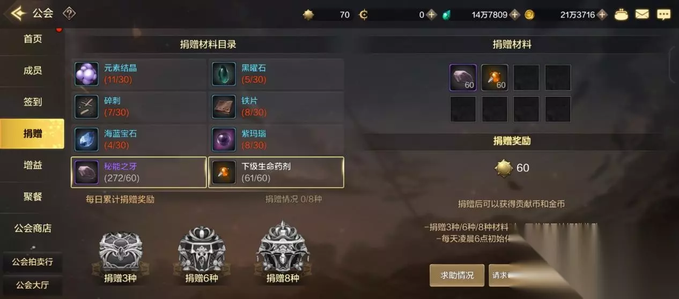Switch to the 成员 tab
This screenshot has width=679, height=299.
pyautogui.click(x=33, y=70)
